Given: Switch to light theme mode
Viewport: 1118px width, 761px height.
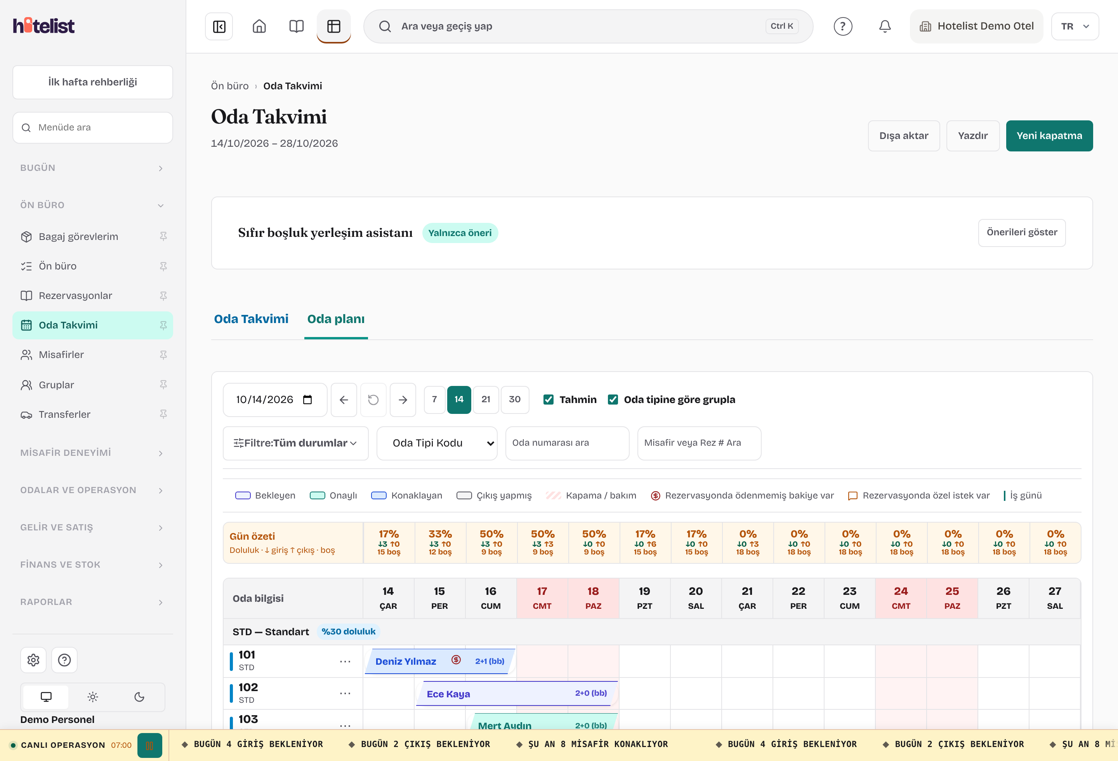Looking at the screenshot, I should click(93, 697).
